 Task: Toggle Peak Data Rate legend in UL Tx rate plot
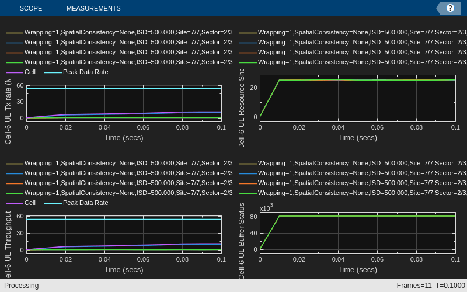76,72
